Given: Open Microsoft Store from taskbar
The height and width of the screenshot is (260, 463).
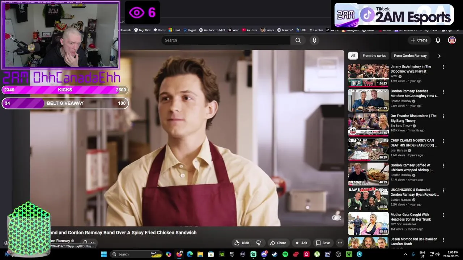Looking at the screenshot, I should coord(211,254).
